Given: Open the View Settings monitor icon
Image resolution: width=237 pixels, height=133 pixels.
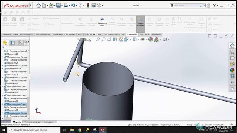Looking at the screenshot, I should coord(164,40).
